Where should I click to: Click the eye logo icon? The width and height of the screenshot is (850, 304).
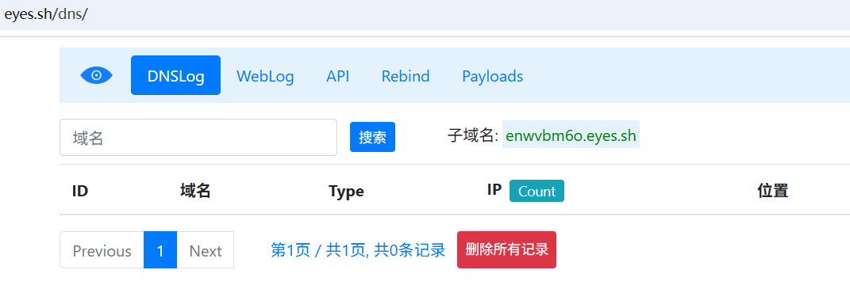tap(97, 76)
